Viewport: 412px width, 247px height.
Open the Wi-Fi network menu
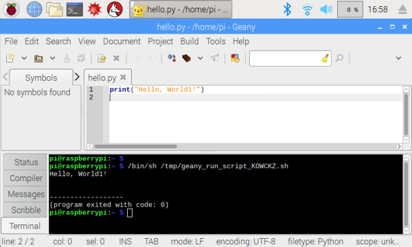click(307, 10)
